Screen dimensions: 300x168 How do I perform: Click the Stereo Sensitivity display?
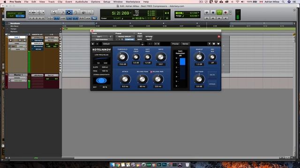(x=101, y=81)
